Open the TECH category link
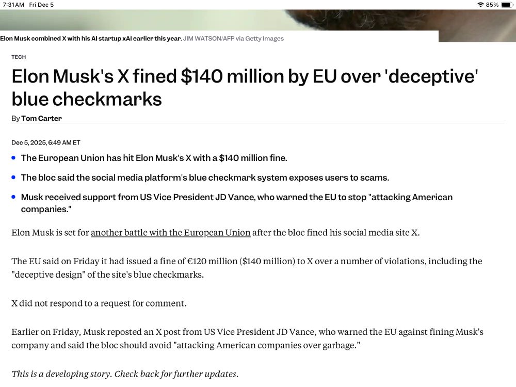The width and height of the screenshot is (516, 387). pyautogui.click(x=19, y=57)
